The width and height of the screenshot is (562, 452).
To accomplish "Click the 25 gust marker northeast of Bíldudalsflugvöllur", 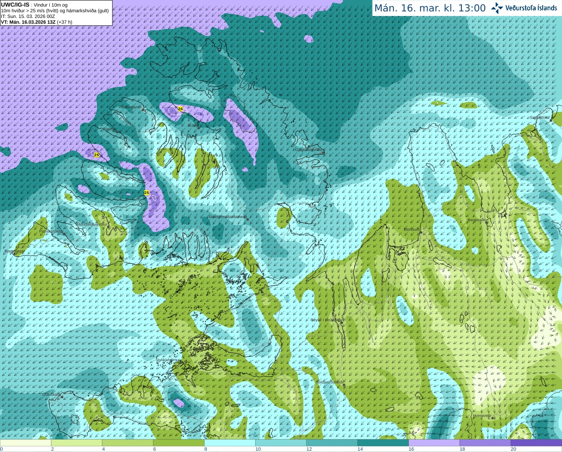I will pyautogui.click(x=147, y=193).
